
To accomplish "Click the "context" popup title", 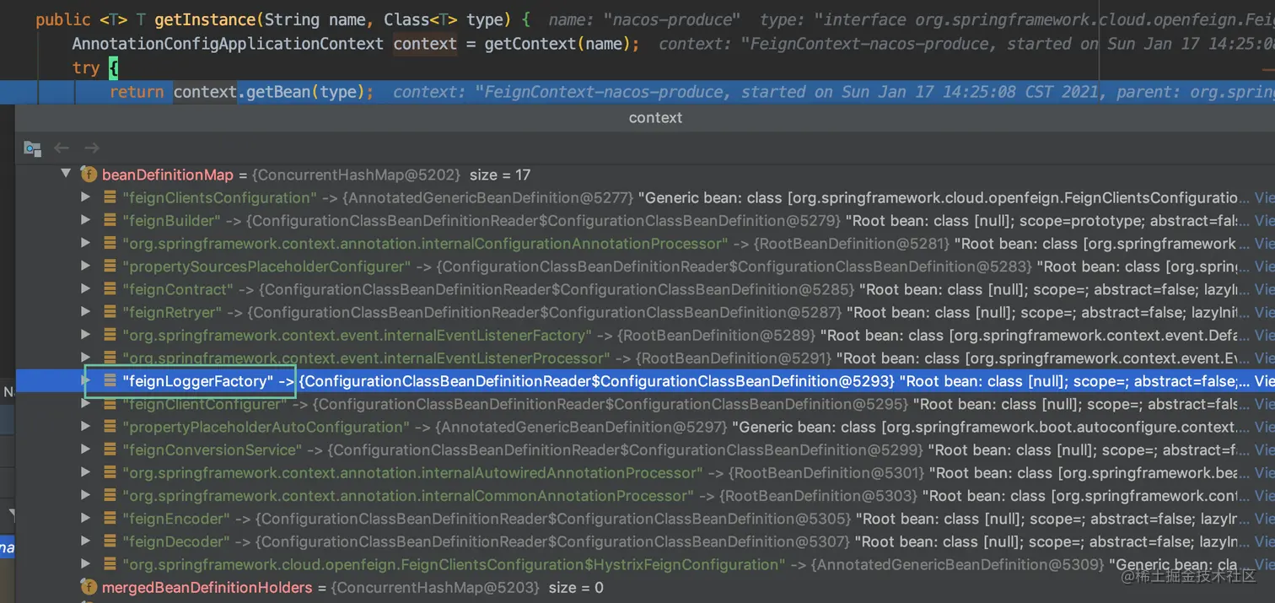I will pyautogui.click(x=655, y=117).
